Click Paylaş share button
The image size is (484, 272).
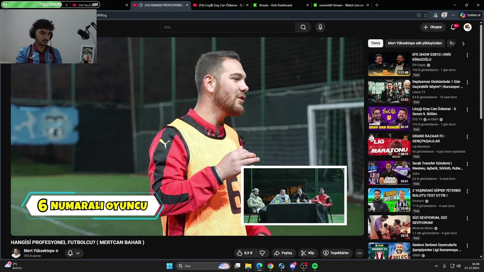283,253
